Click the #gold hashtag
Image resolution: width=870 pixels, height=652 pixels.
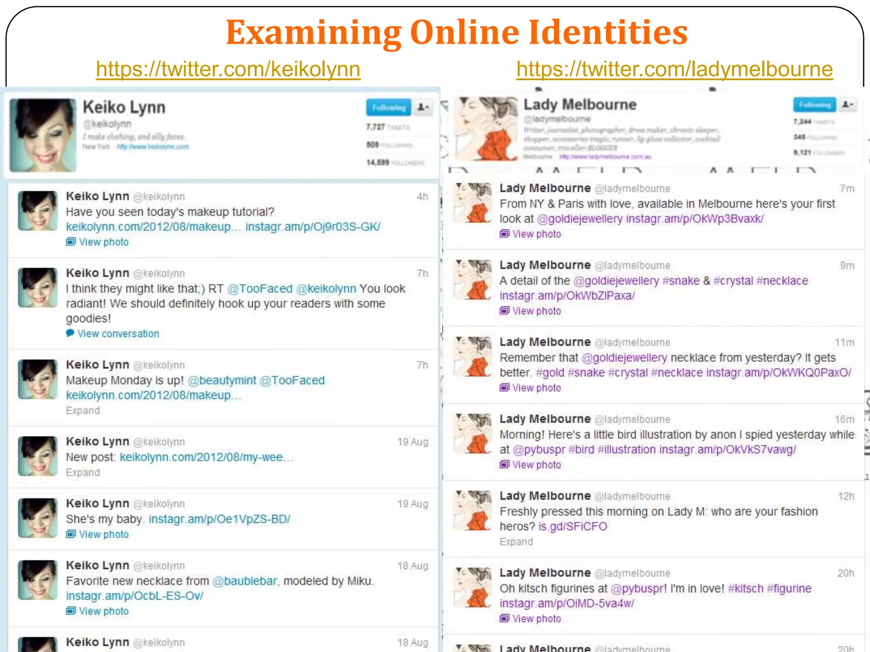(550, 373)
